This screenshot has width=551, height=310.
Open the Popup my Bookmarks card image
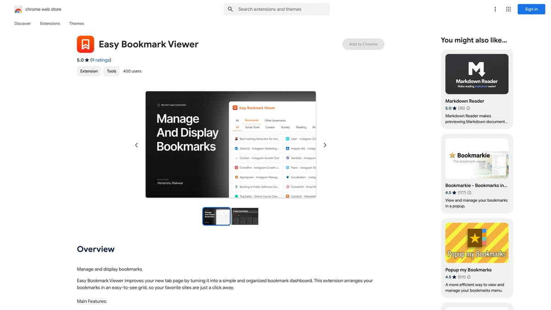pyautogui.click(x=477, y=243)
